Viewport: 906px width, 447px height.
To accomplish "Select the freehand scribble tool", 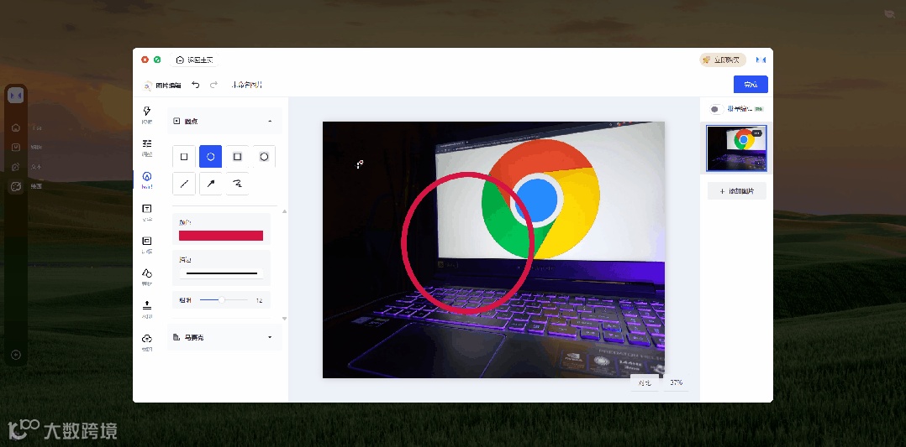I will point(237,184).
